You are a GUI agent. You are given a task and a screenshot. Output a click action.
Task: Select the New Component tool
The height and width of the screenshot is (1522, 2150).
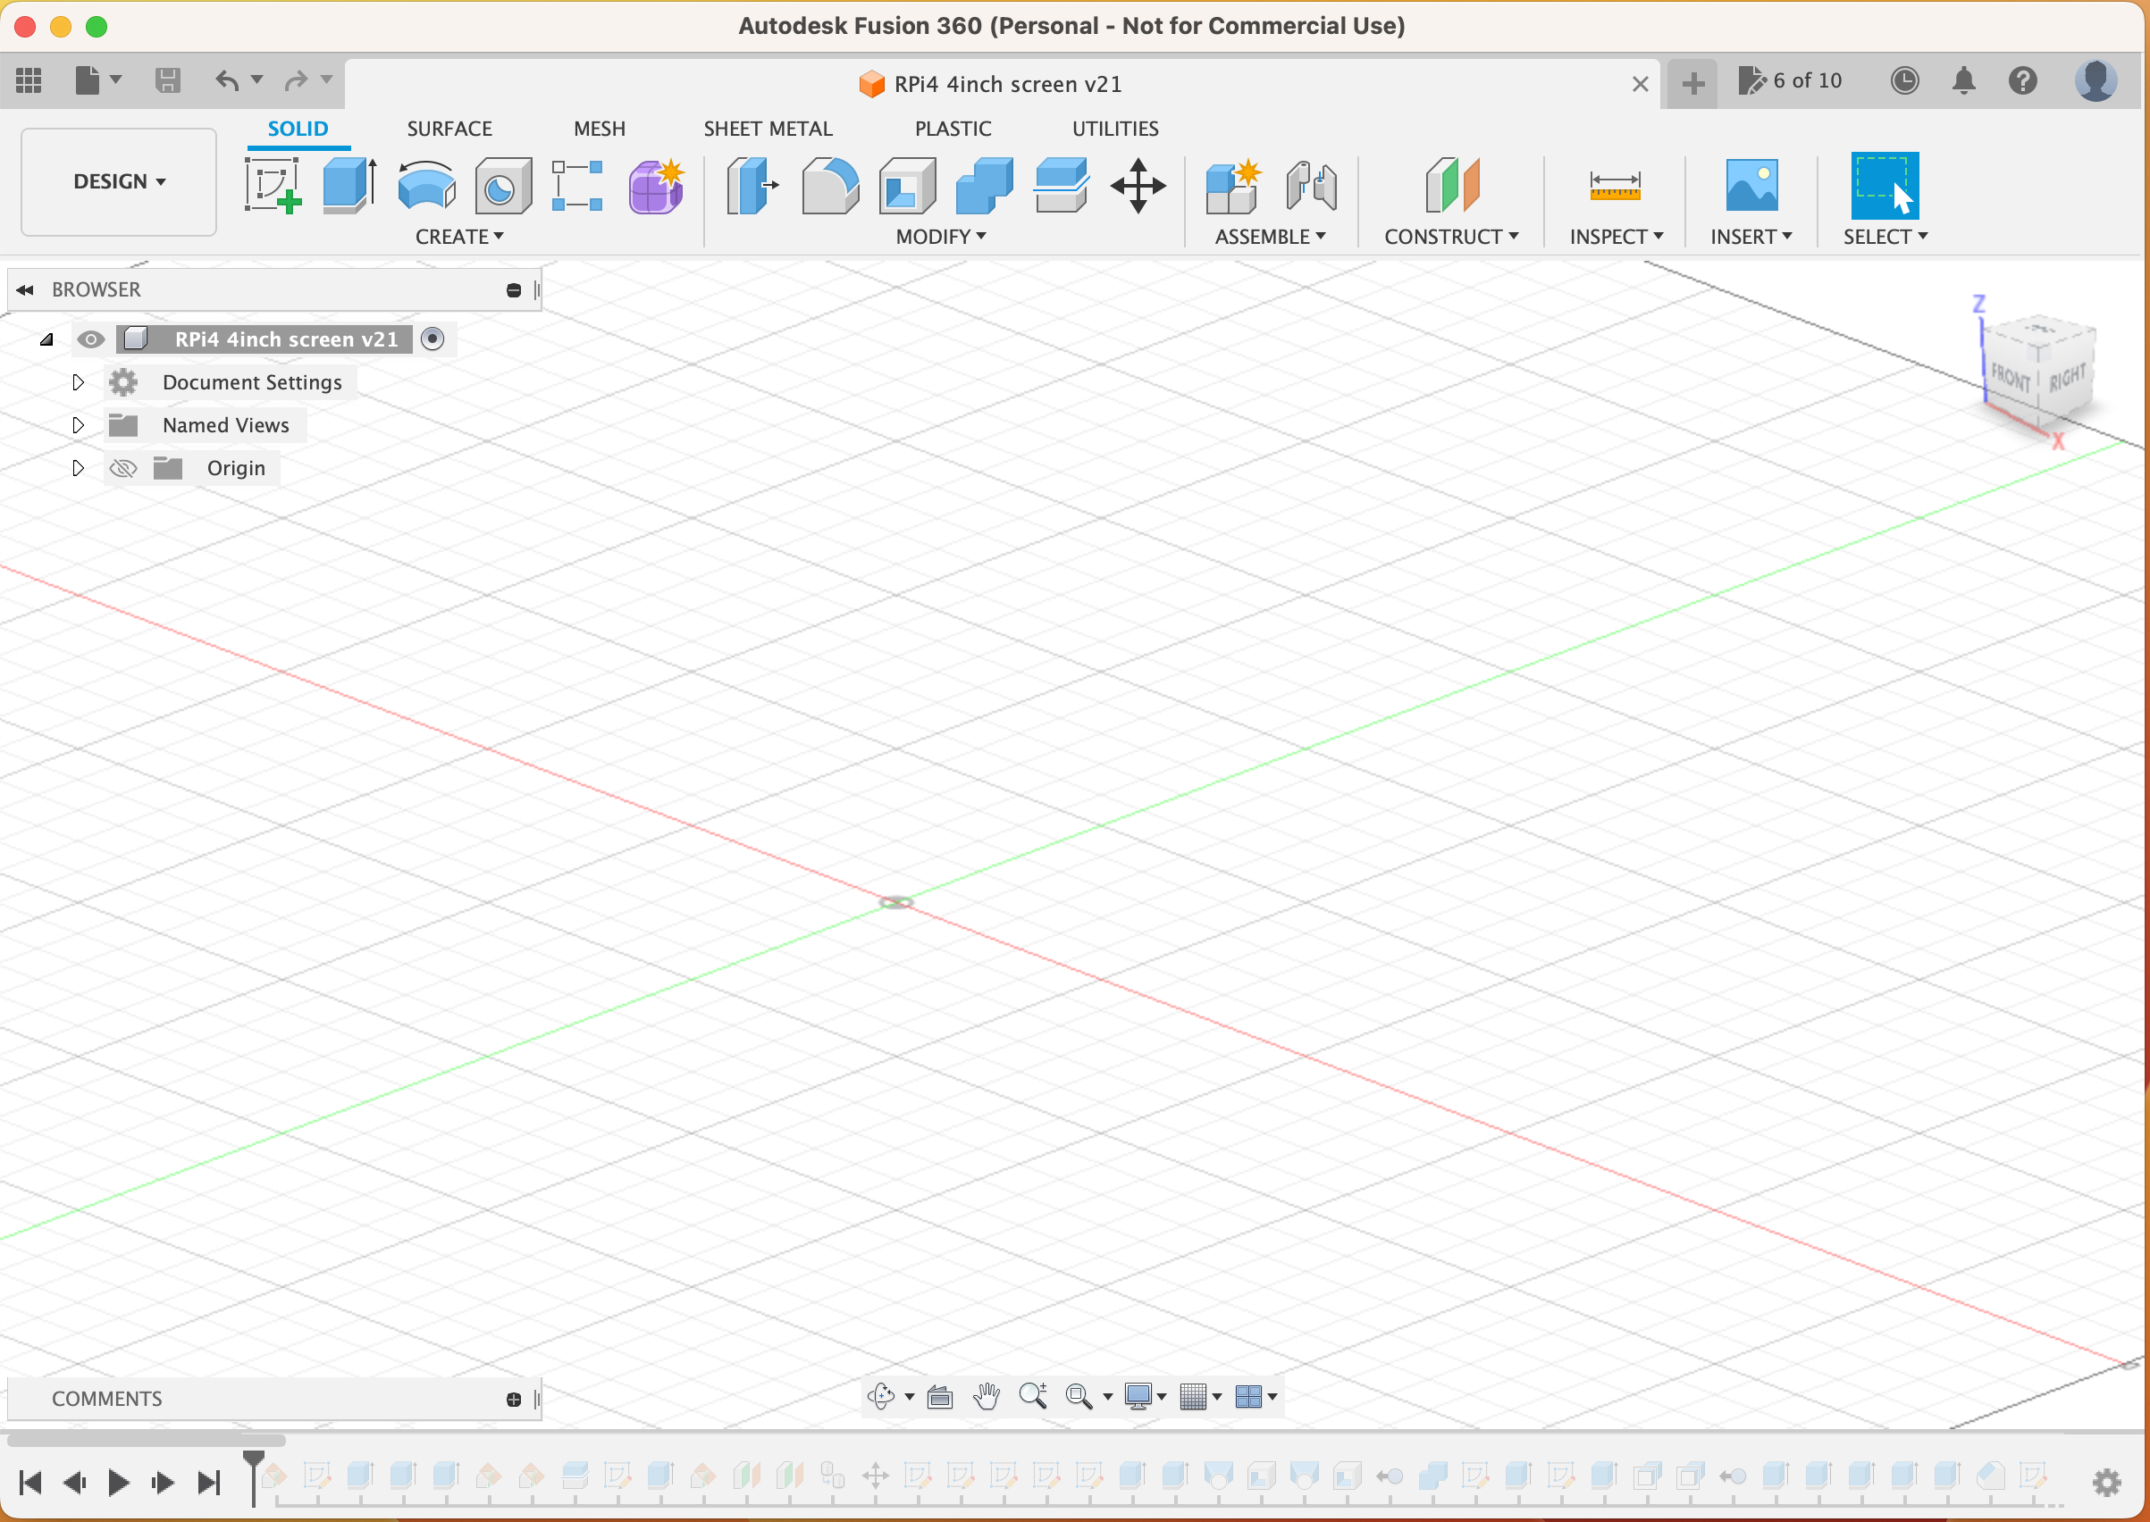pos(1233,185)
